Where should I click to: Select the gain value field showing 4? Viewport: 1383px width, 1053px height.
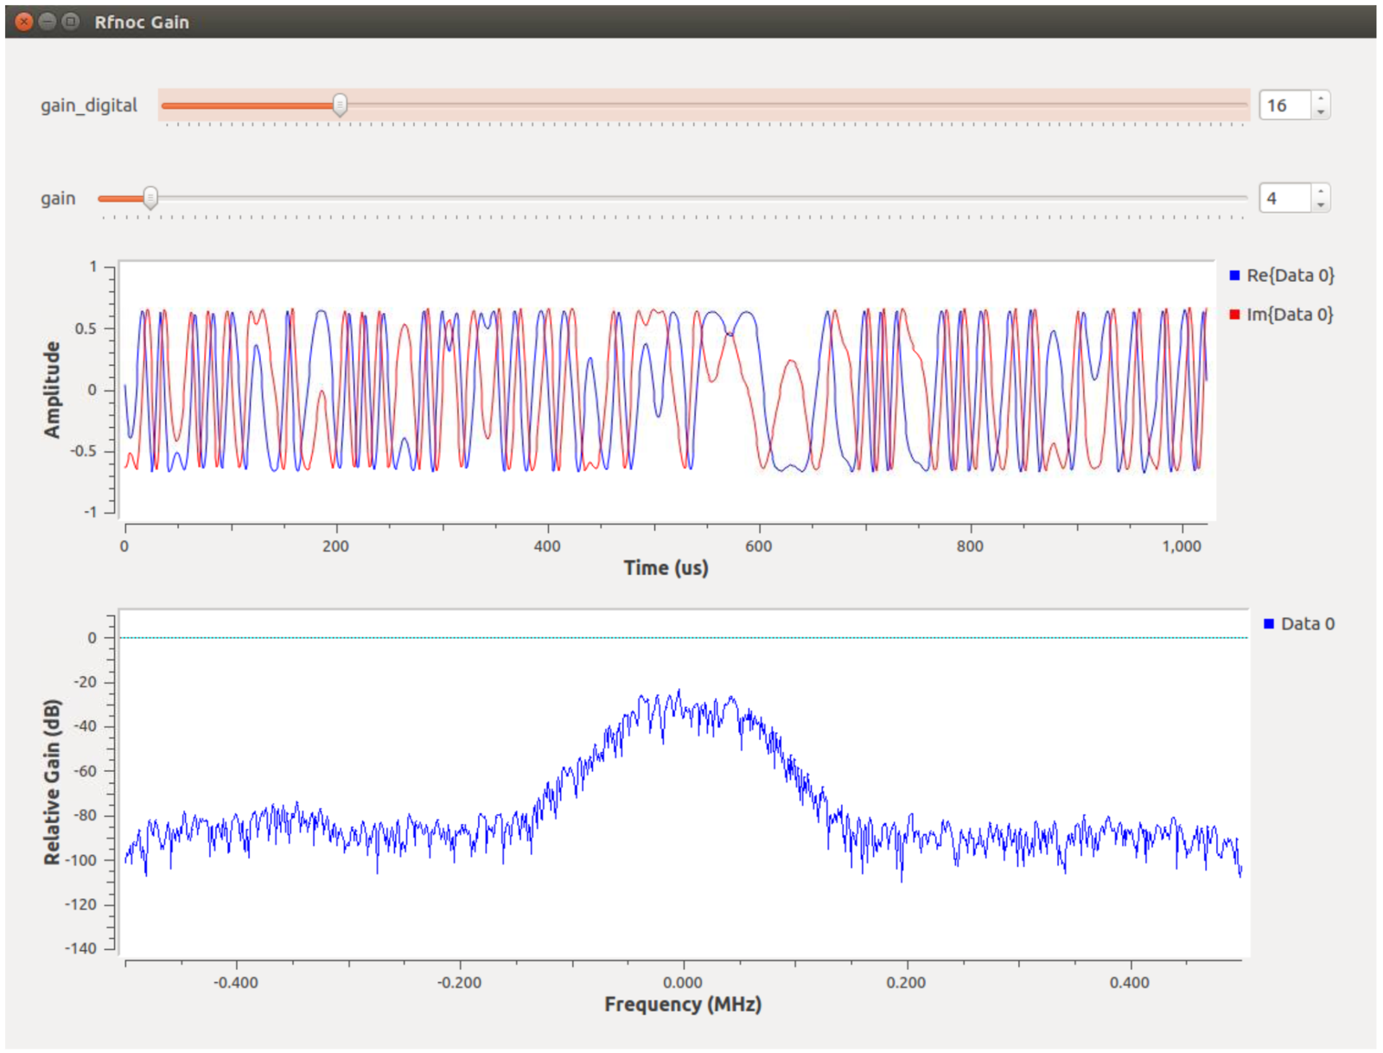tap(1285, 197)
